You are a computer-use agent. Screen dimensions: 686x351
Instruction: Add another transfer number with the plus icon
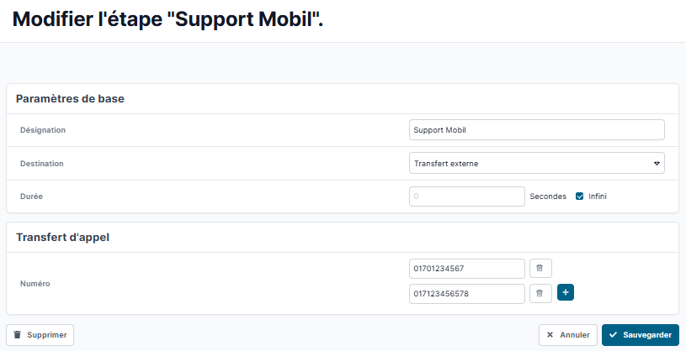[x=566, y=292]
